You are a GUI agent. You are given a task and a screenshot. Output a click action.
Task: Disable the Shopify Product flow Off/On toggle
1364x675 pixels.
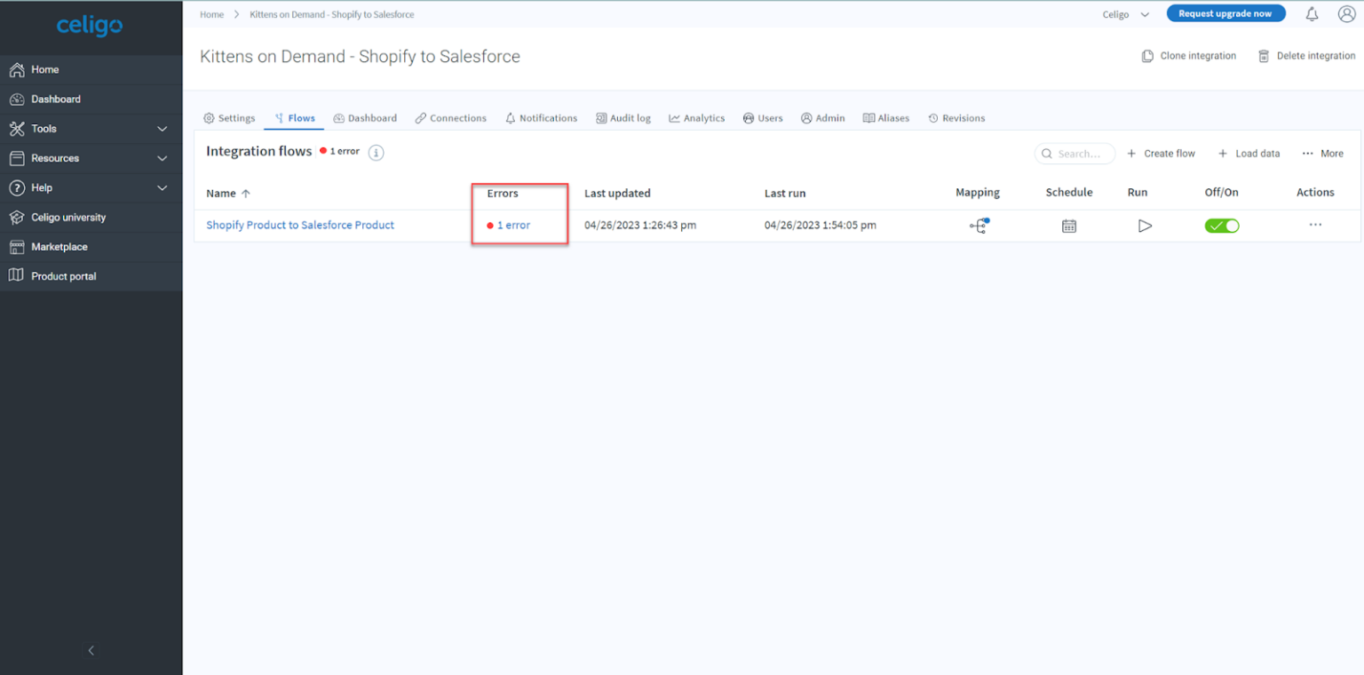click(x=1222, y=226)
